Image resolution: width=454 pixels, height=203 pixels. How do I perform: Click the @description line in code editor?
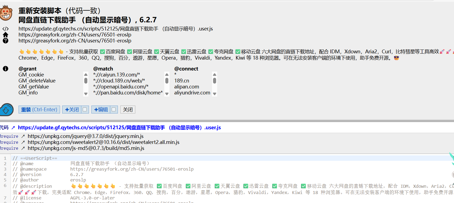[x=232, y=189]
